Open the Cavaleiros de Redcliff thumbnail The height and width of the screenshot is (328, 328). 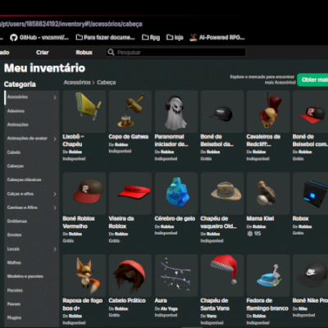(268, 112)
